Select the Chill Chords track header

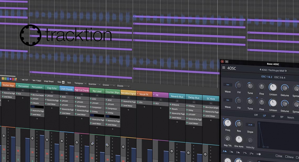tap(66, 89)
